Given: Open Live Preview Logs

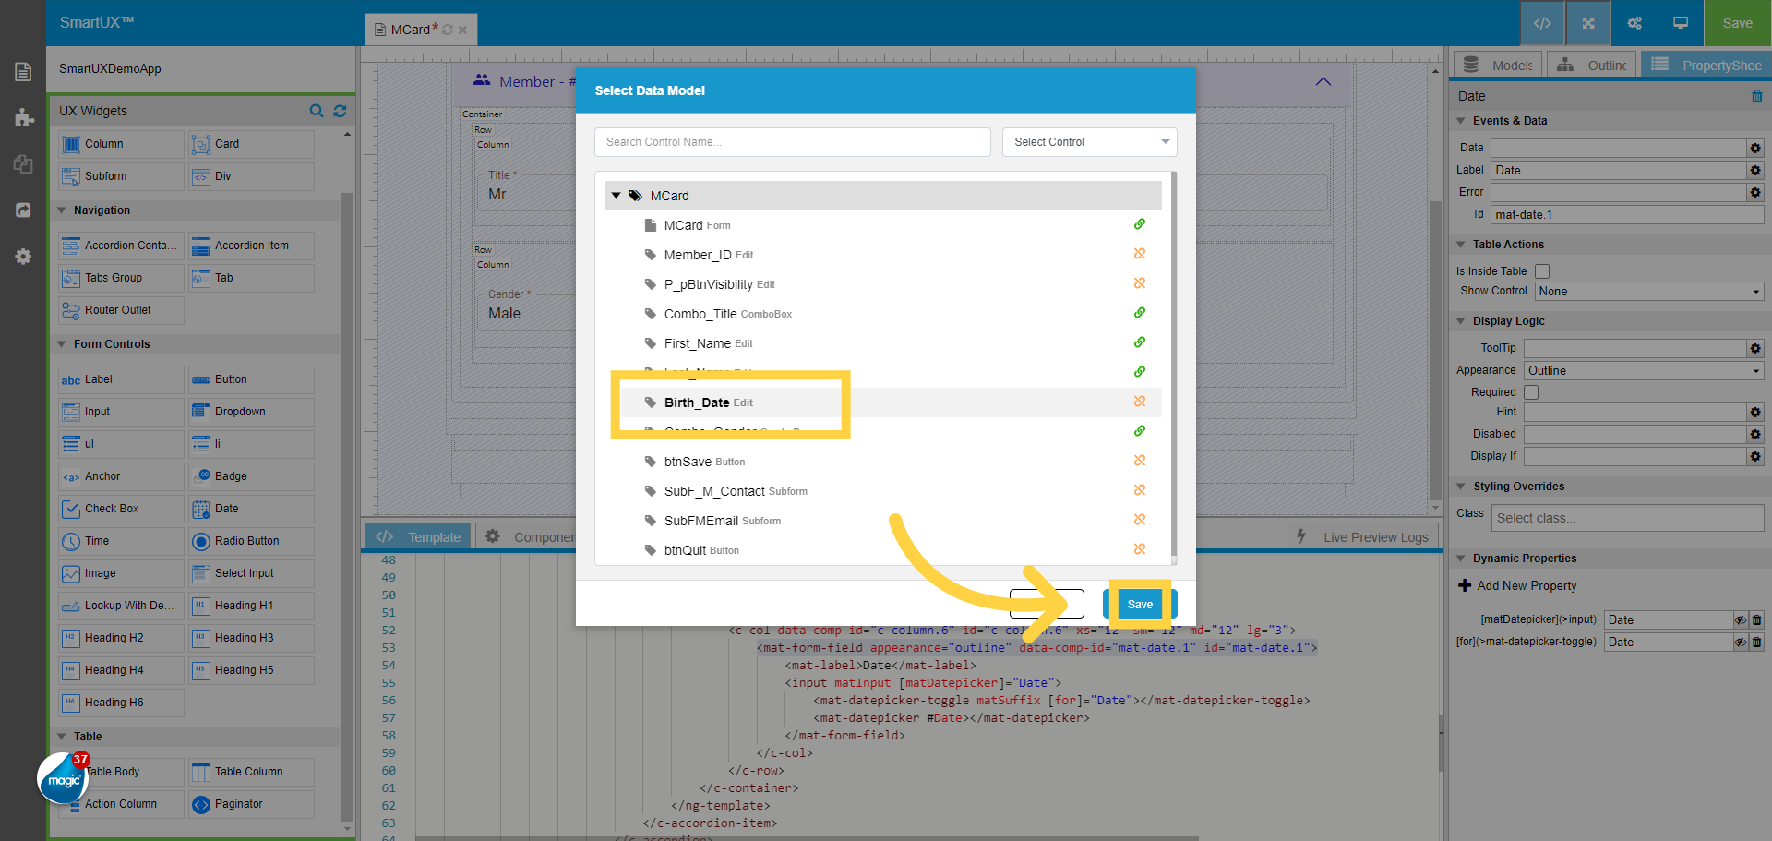Looking at the screenshot, I should pyautogui.click(x=1373, y=535).
